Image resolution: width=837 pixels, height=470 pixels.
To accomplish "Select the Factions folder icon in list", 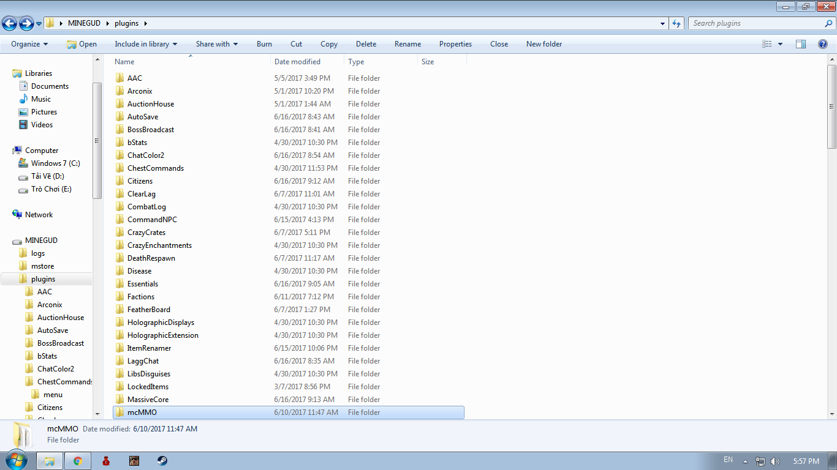I will (120, 297).
